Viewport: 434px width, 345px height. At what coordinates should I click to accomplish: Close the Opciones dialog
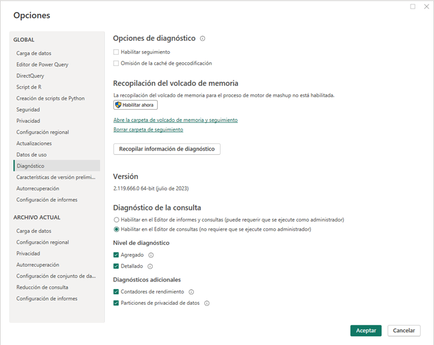click(427, 7)
